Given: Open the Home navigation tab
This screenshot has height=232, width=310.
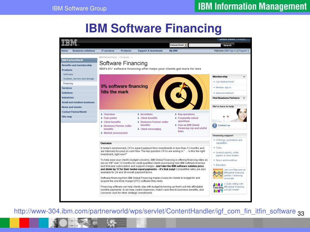Looking at the screenshot, I should click(x=64, y=51).
